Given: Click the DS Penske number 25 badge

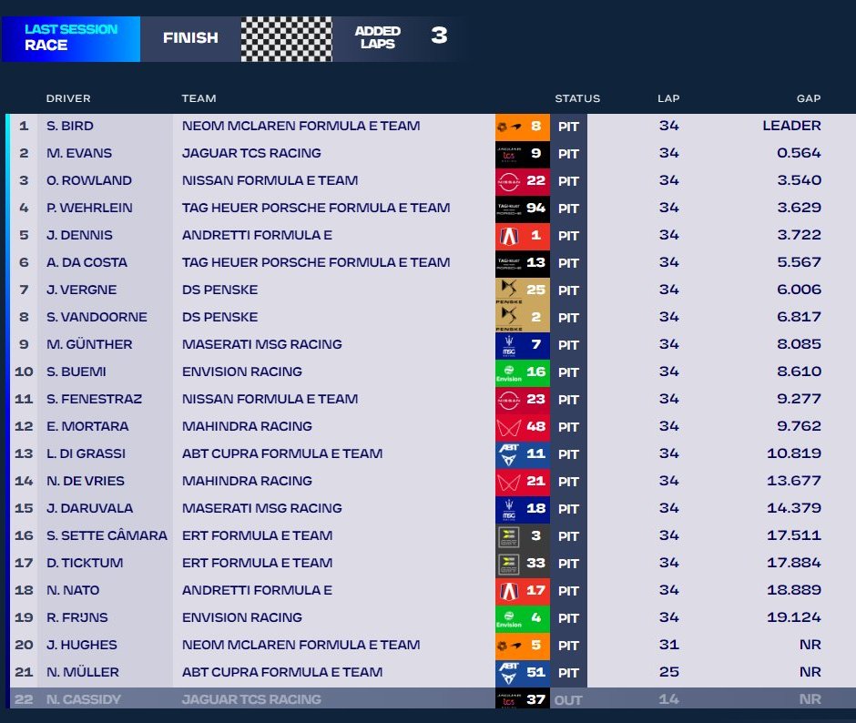Looking at the screenshot, I should click(522, 290).
